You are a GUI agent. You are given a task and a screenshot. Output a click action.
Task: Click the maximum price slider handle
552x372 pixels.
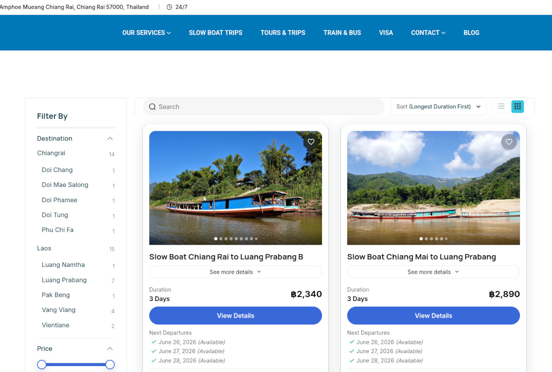(110, 365)
